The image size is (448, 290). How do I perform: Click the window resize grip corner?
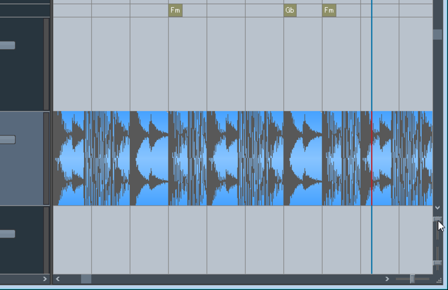coord(439,281)
